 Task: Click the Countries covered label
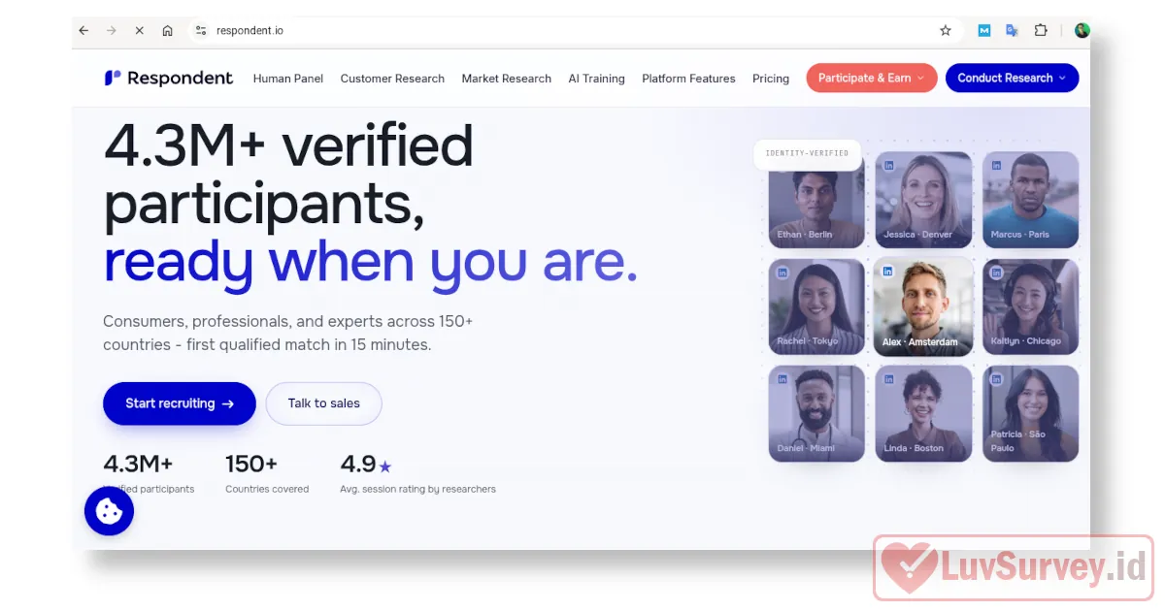pyautogui.click(x=267, y=490)
